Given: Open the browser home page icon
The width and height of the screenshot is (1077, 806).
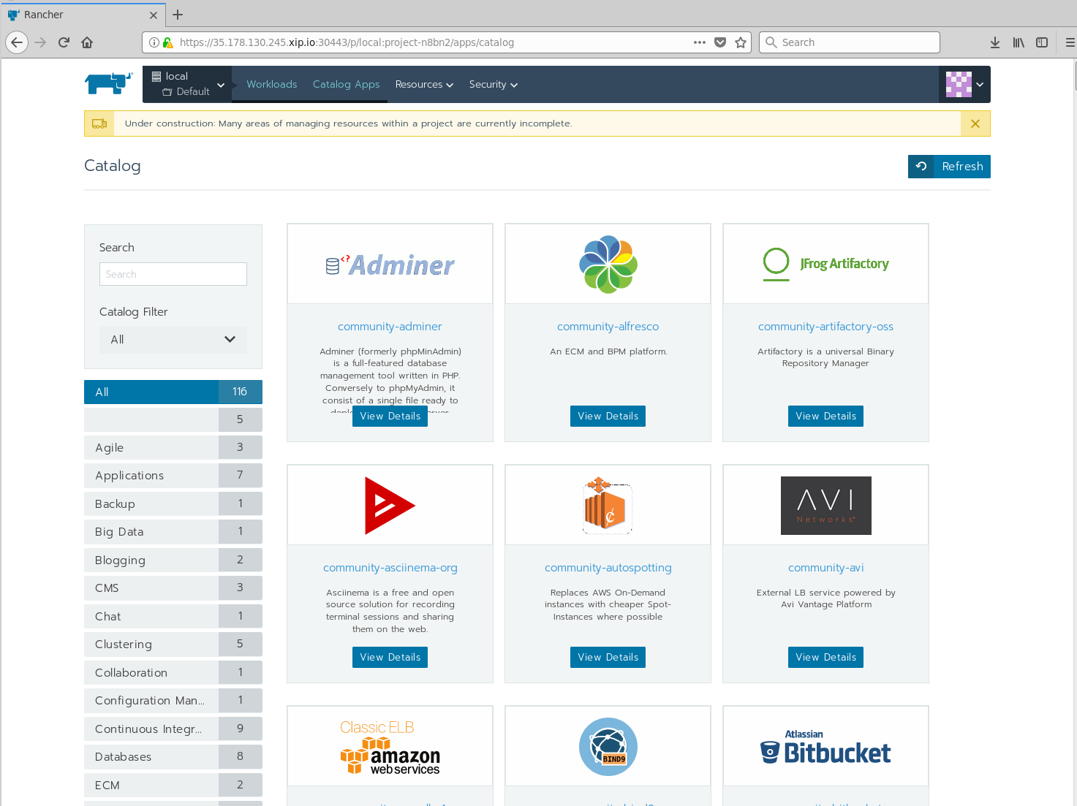Looking at the screenshot, I should [x=87, y=42].
